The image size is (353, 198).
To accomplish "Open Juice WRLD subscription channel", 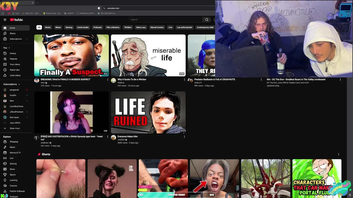I will 16,123.
